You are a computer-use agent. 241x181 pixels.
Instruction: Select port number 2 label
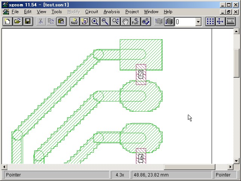click(141, 74)
